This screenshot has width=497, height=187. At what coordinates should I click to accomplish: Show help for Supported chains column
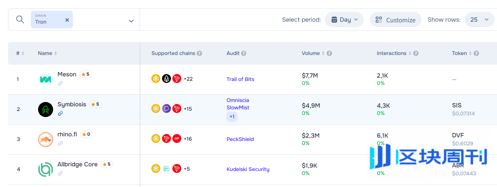point(199,53)
